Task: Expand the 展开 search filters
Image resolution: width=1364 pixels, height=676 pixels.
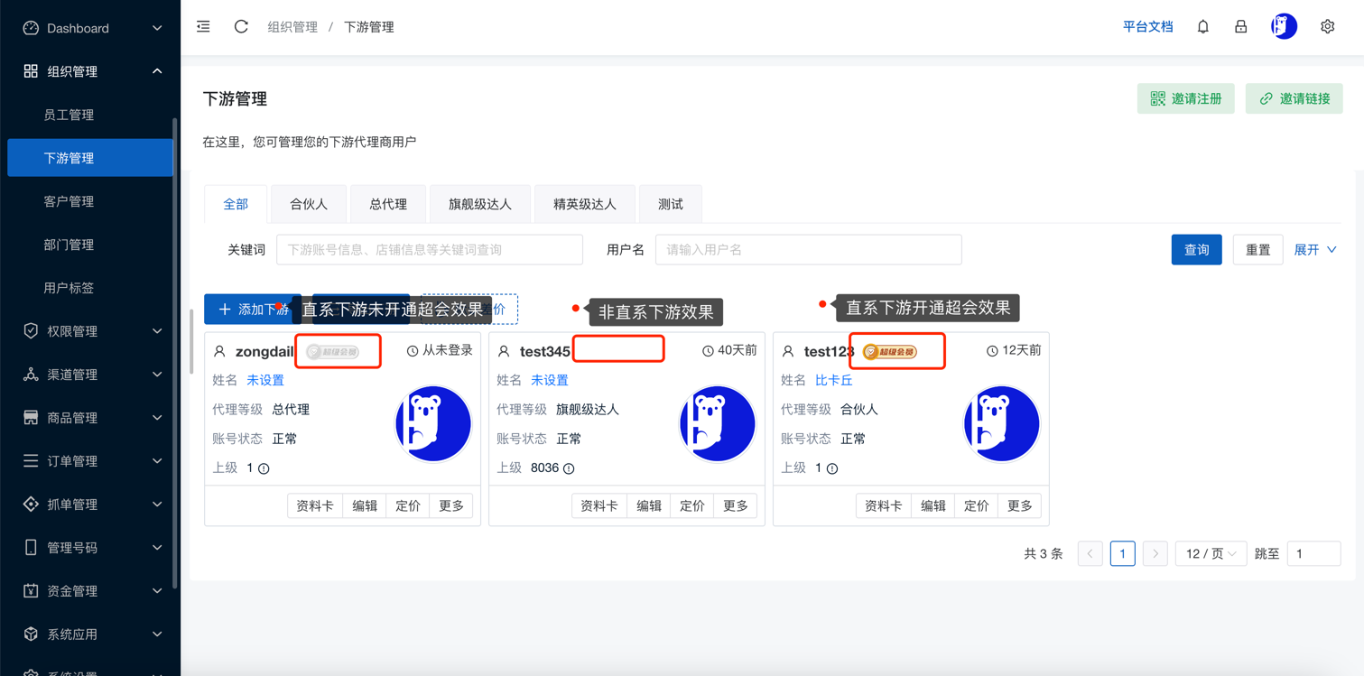Action: [1315, 250]
